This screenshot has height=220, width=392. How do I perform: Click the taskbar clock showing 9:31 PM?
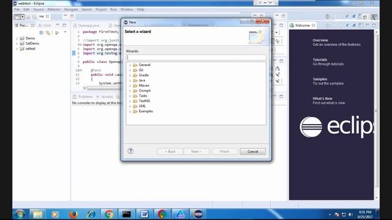pyautogui.click(x=365, y=212)
